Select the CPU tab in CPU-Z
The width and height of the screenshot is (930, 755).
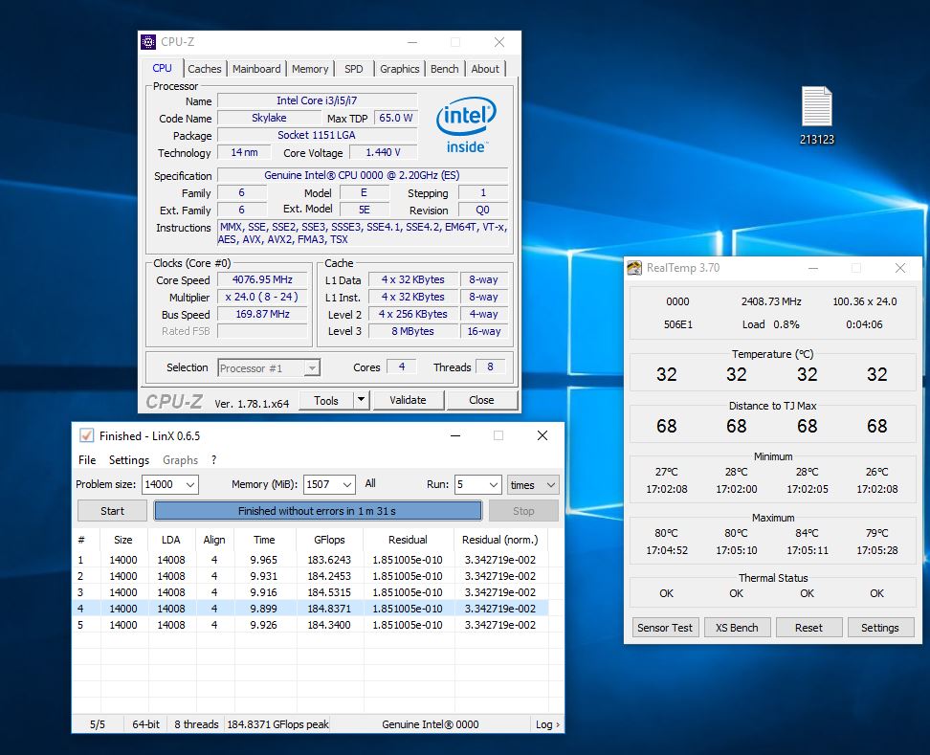(162, 68)
